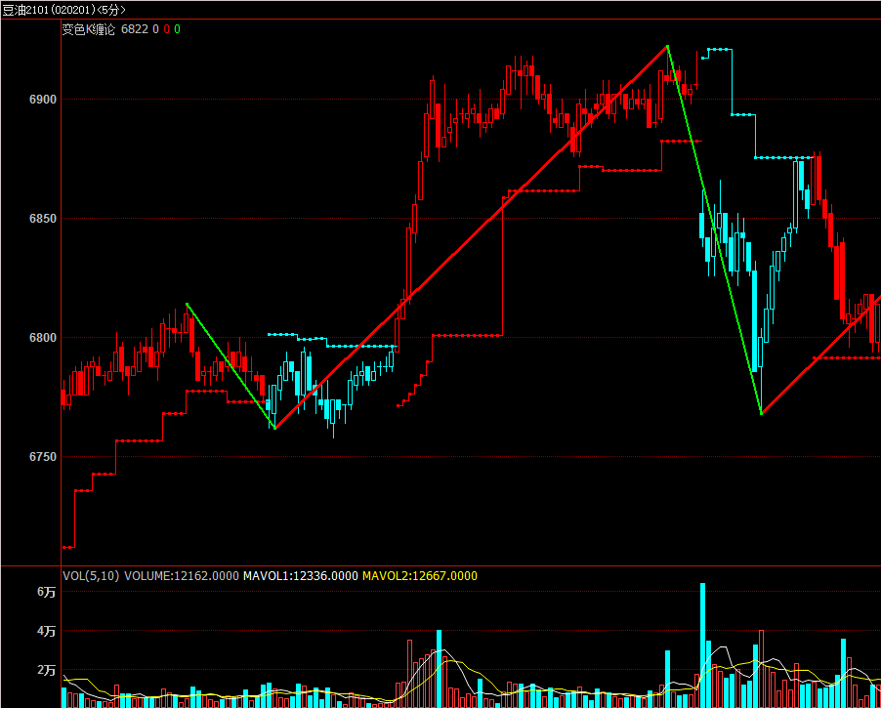Select the 变色K缠论 indicator label
The image size is (881, 708).
pos(89,29)
